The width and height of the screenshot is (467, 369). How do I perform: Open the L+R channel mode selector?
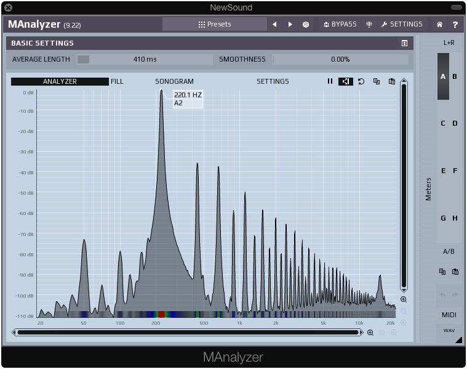click(449, 43)
